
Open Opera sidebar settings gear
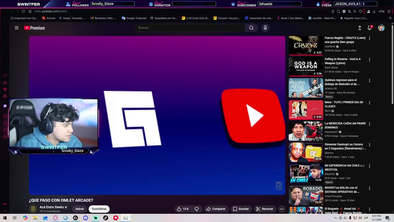click(x=5, y=137)
